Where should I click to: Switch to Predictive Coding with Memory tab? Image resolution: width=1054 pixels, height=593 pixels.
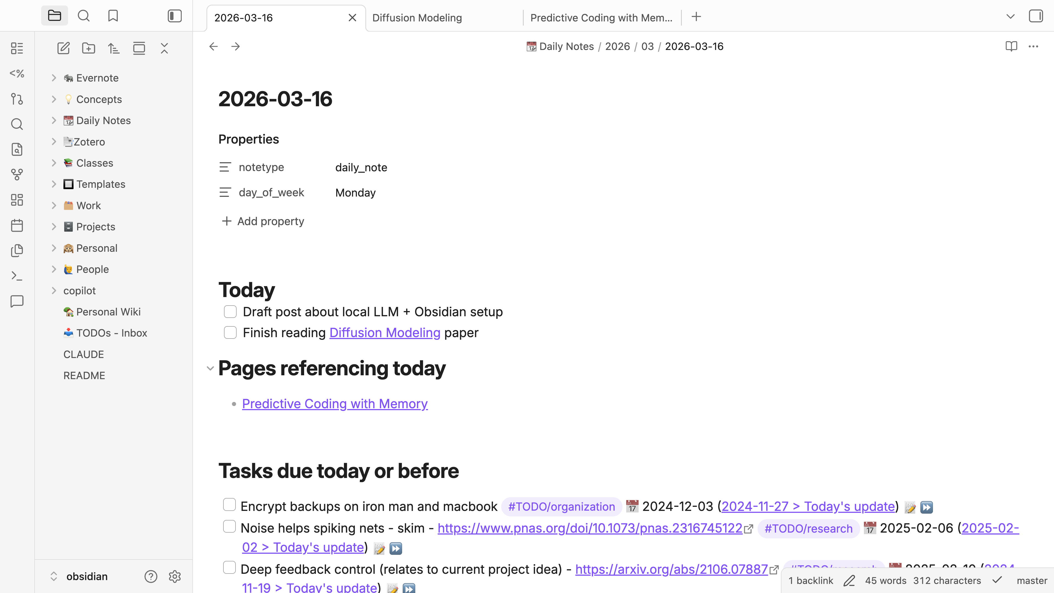coord(601,18)
